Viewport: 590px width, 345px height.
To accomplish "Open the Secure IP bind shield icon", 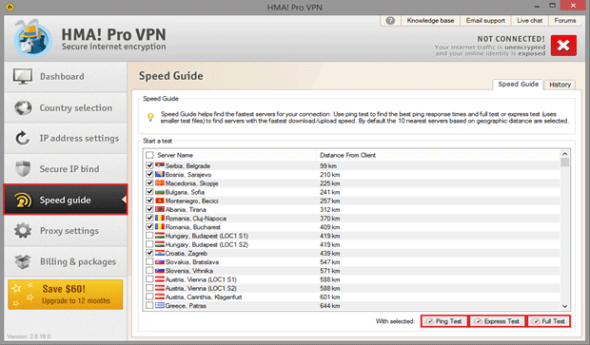I will tap(23, 169).
